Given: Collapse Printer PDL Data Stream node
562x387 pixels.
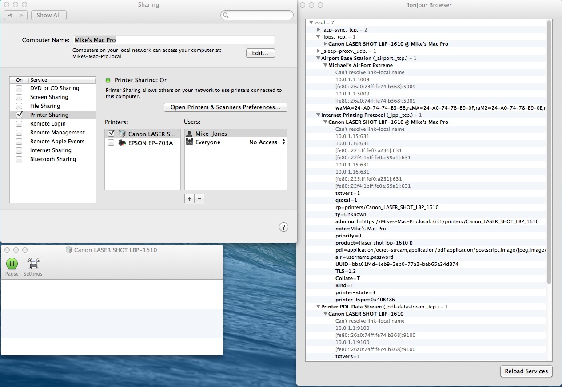Looking at the screenshot, I should click(318, 307).
